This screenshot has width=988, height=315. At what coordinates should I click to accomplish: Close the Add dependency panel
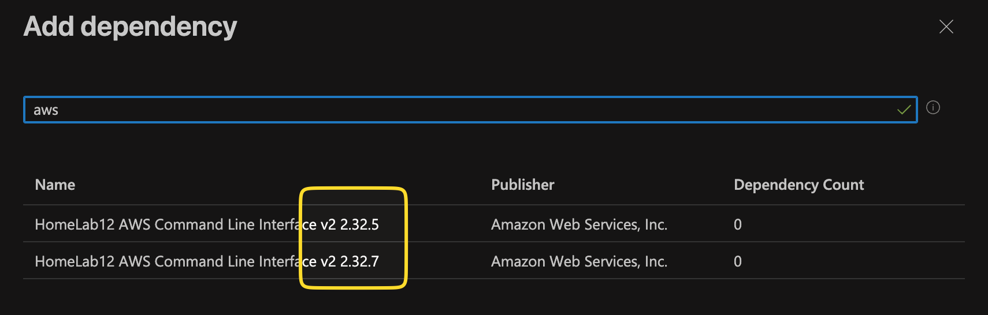coord(946,27)
